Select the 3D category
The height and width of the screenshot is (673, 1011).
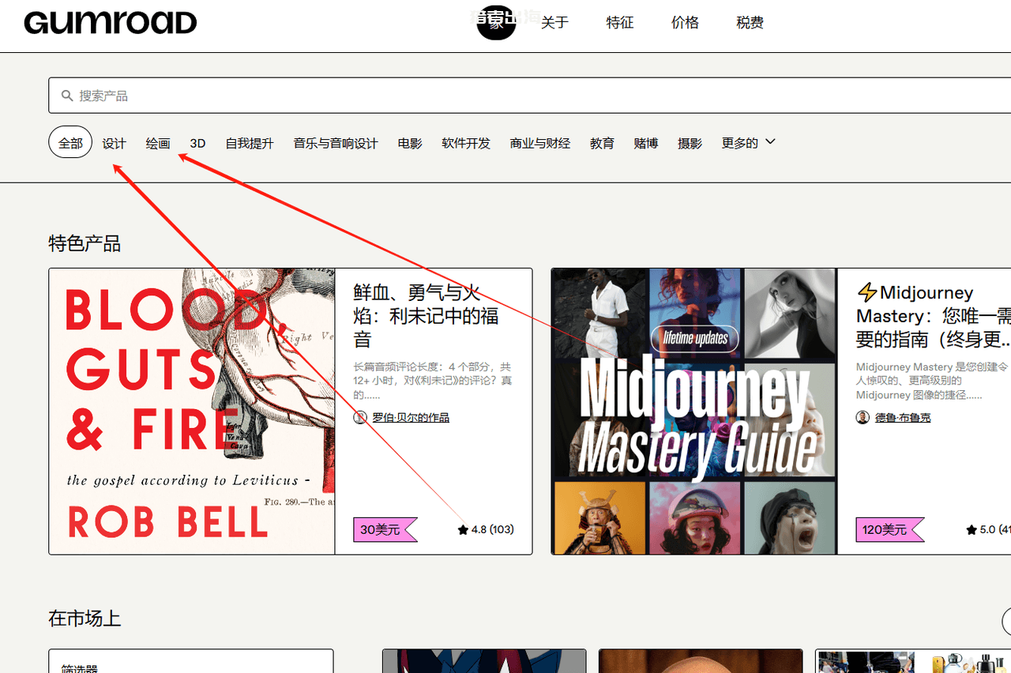pyautogui.click(x=197, y=143)
